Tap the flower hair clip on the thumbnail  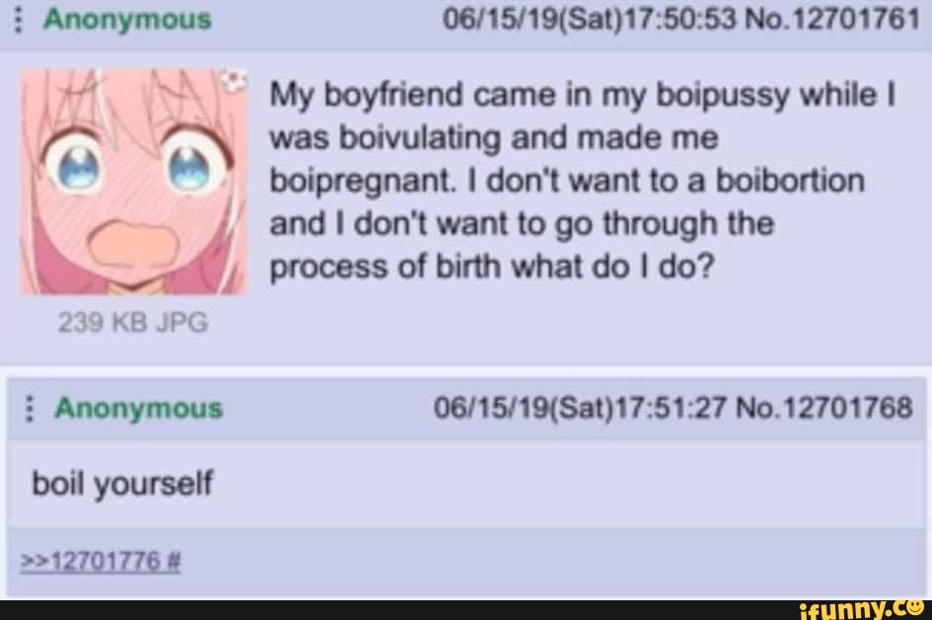234,82
